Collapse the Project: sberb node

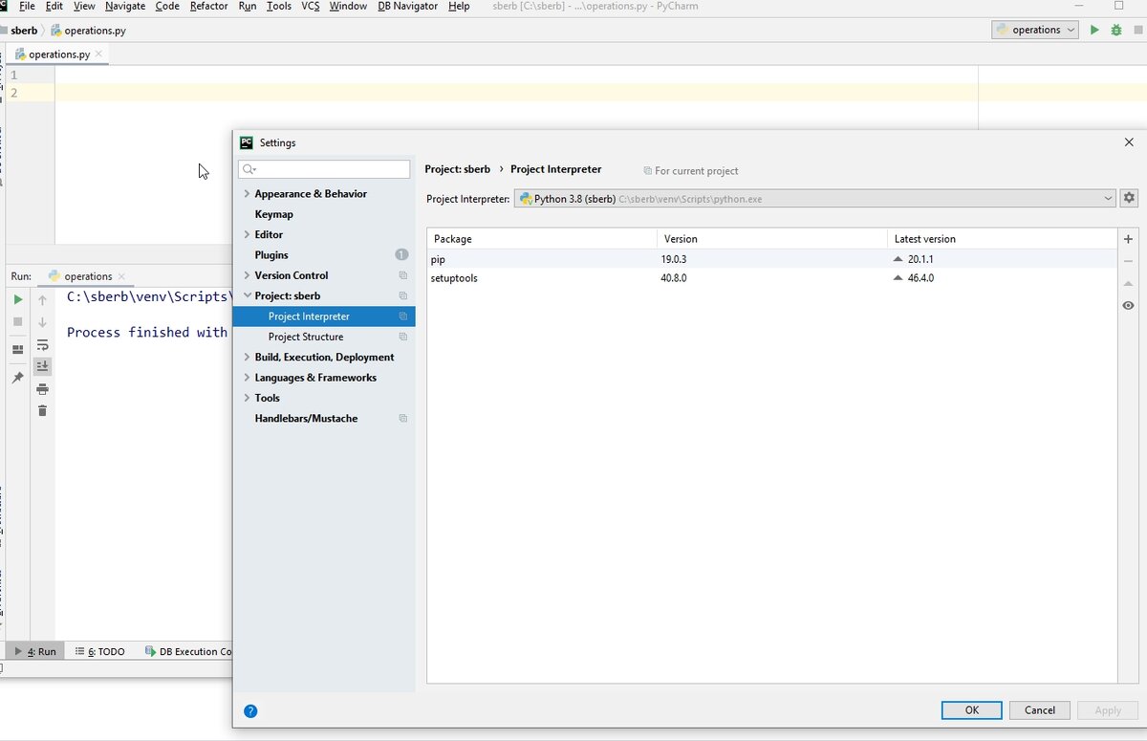pyautogui.click(x=247, y=296)
